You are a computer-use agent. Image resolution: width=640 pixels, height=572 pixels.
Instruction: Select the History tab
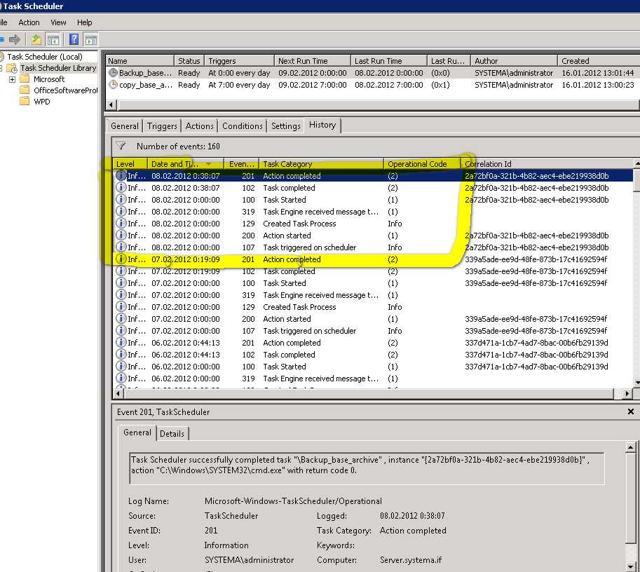coord(322,125)
